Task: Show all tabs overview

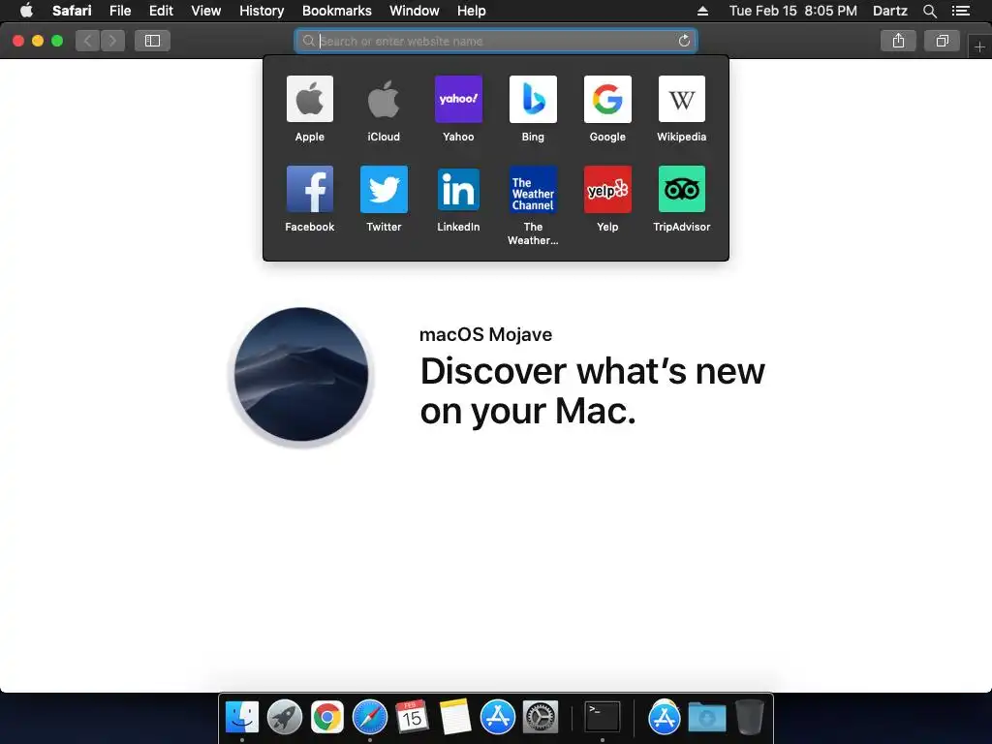Action: coord(942,41)
